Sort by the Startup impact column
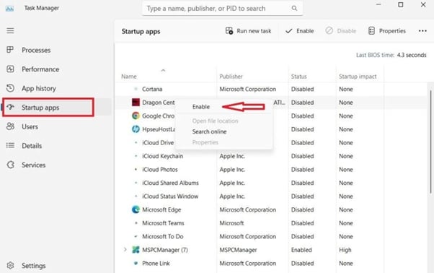Screen dimensions: 434x273 tap(358, 77)
